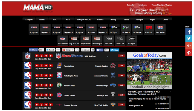Select the NBA tab
This screenshot has height=111, width=194.
point(68,20)
